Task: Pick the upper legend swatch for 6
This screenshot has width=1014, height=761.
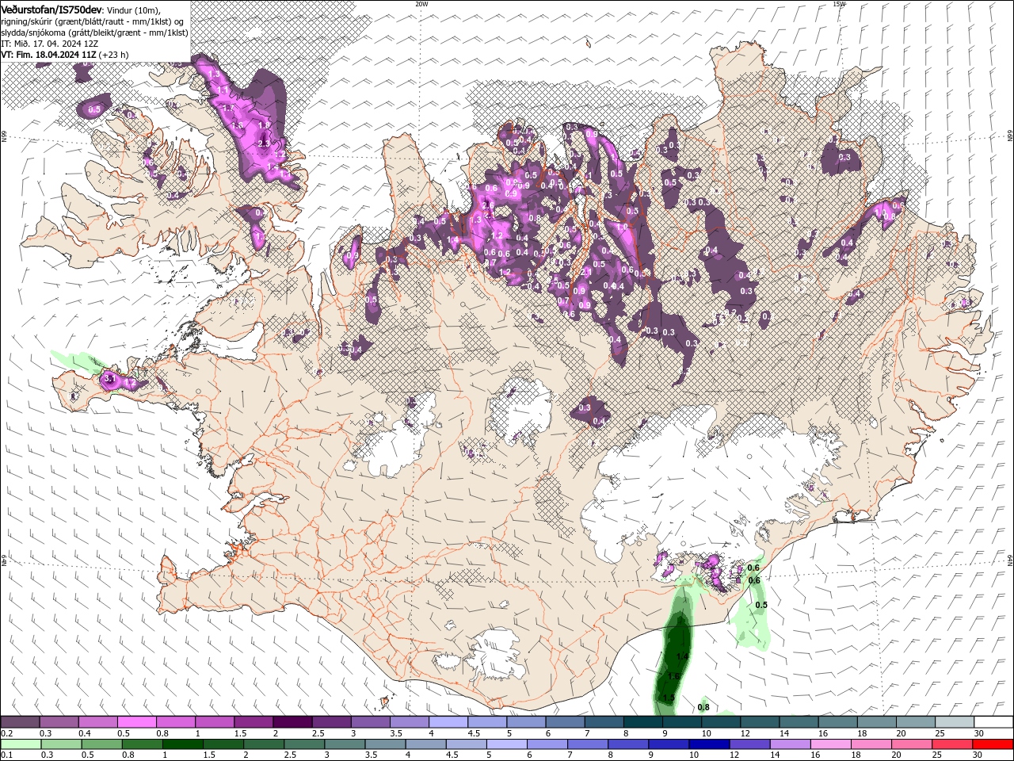Action: click(565, 722)
